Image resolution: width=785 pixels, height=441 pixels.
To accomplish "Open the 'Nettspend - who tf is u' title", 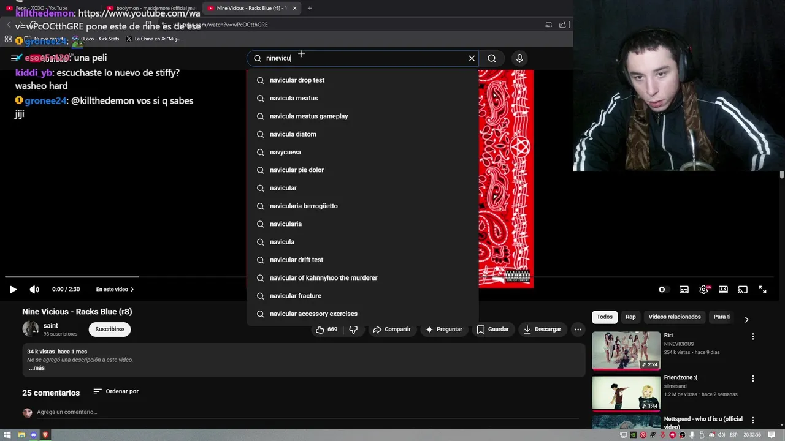I will (x=703, y=423).
